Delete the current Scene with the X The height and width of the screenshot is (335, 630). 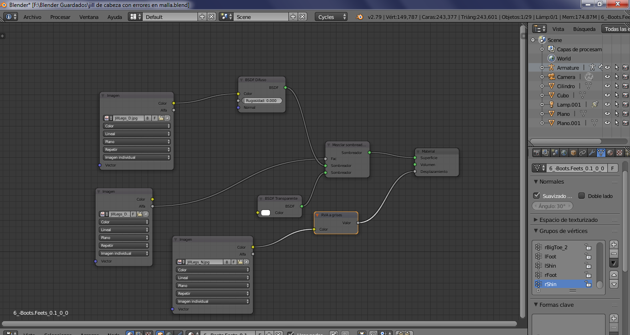[x=302, y=17]
